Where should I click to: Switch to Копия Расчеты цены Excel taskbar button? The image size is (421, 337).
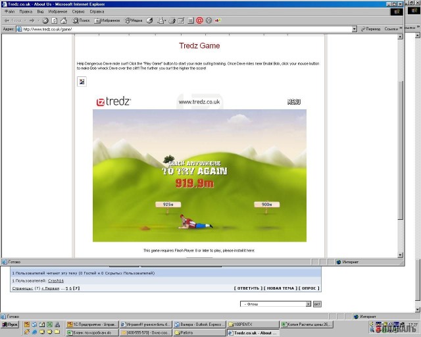(307, 324)
